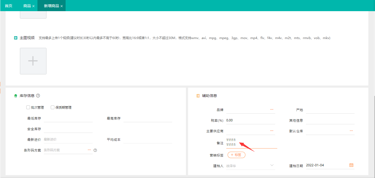Switch to the 首页 tab
The width and height of the screenshot is (375, 178).
(9, 5)
